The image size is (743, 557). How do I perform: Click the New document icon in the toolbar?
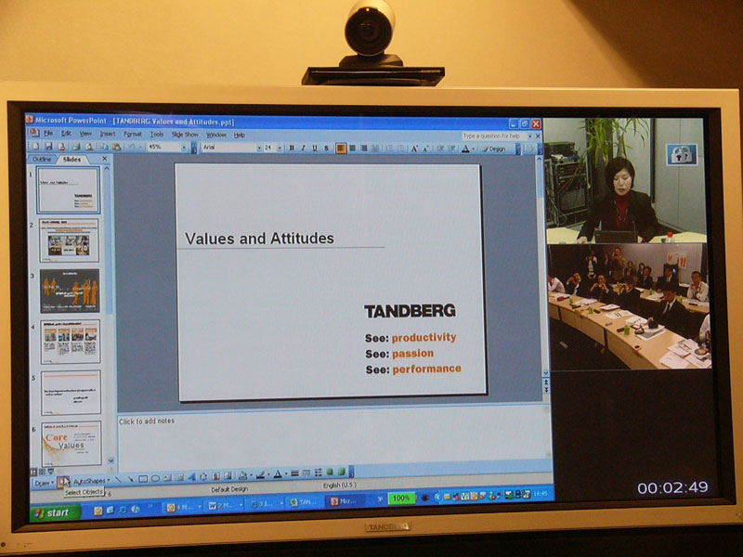point(36,147)
